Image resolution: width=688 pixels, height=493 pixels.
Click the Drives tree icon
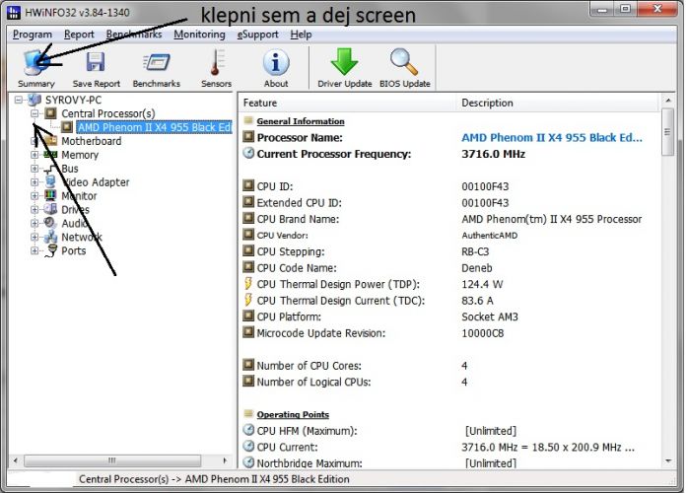click(x=51, y=209)
